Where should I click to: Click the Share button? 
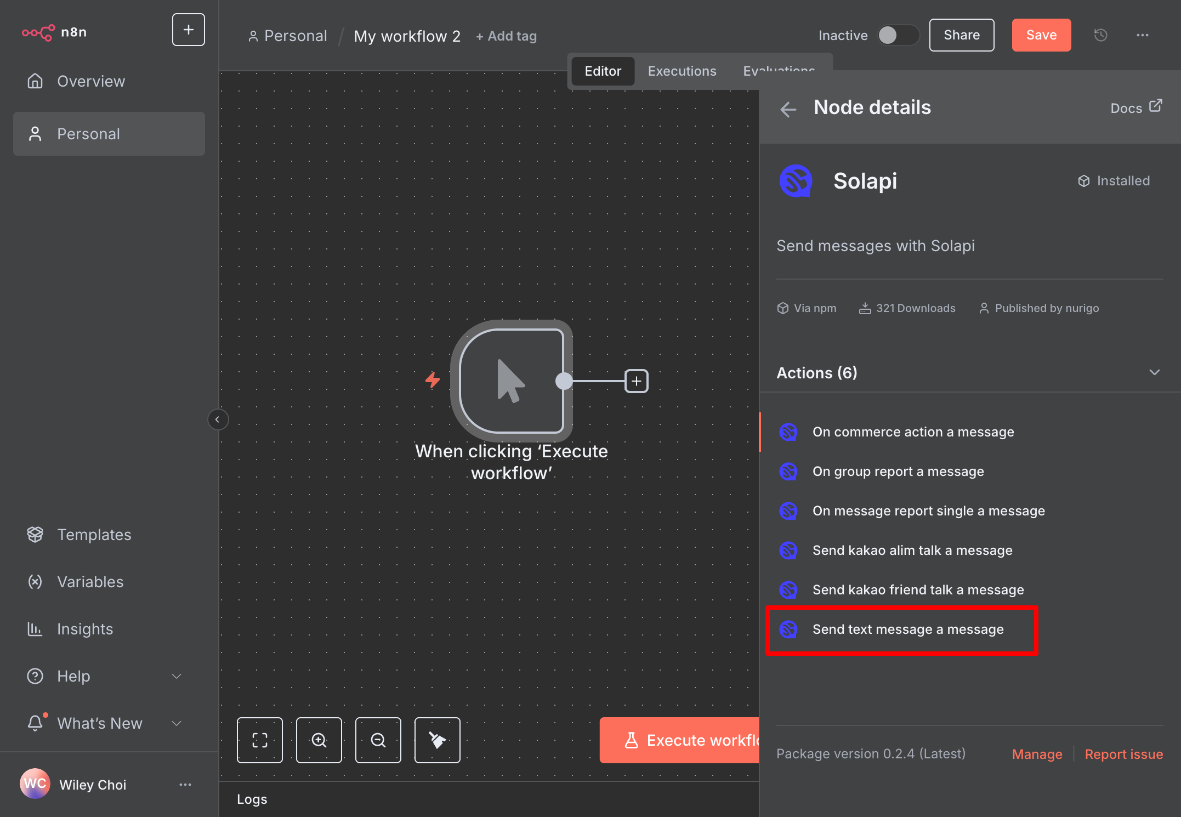pyautogui.click(x=962, y=35)
